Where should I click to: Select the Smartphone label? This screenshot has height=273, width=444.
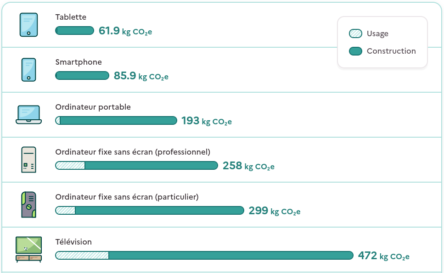click(79, 62)
